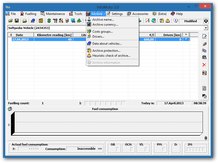Click the Date column header

point(21,35)
